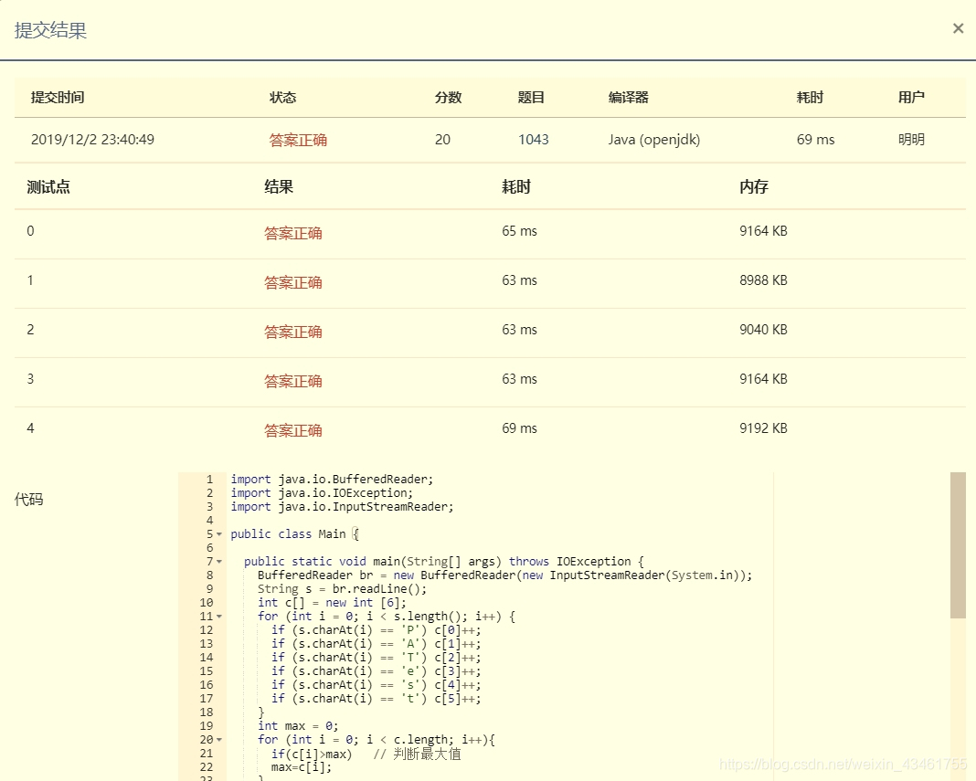
Task: Click the 9192 KB memory value
Action: click(763, 428)
